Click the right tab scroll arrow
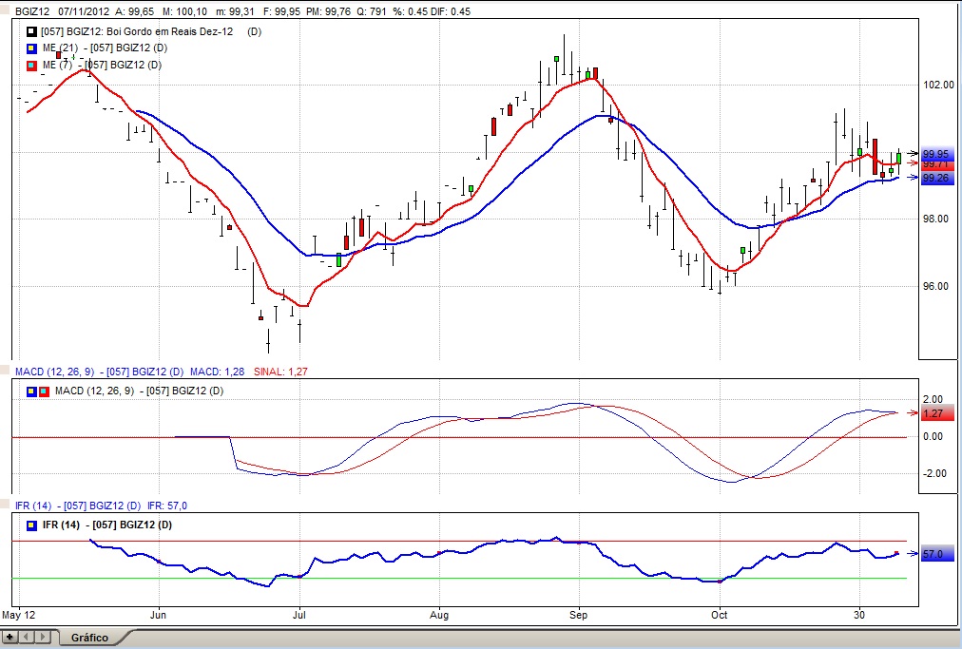The width and height of the screenshot is (962, 649). pyautogui.click(x=44, y=637)
